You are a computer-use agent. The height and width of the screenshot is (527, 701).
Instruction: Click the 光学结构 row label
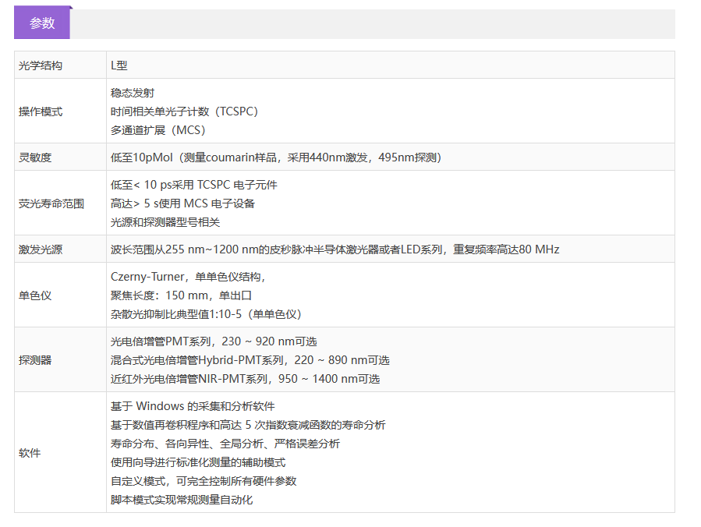click(41, 65)
